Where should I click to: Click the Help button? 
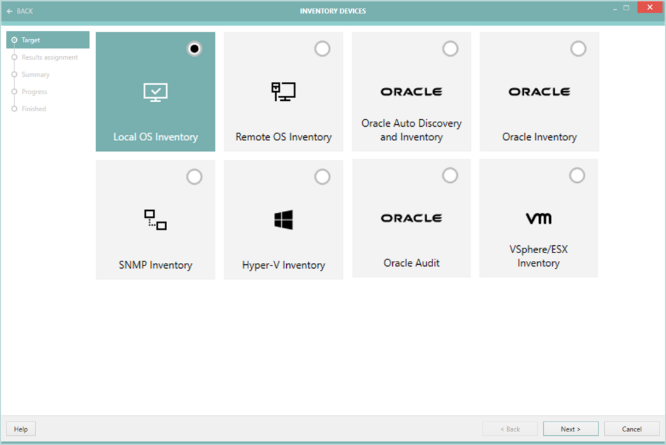click(x=21, y=429)
